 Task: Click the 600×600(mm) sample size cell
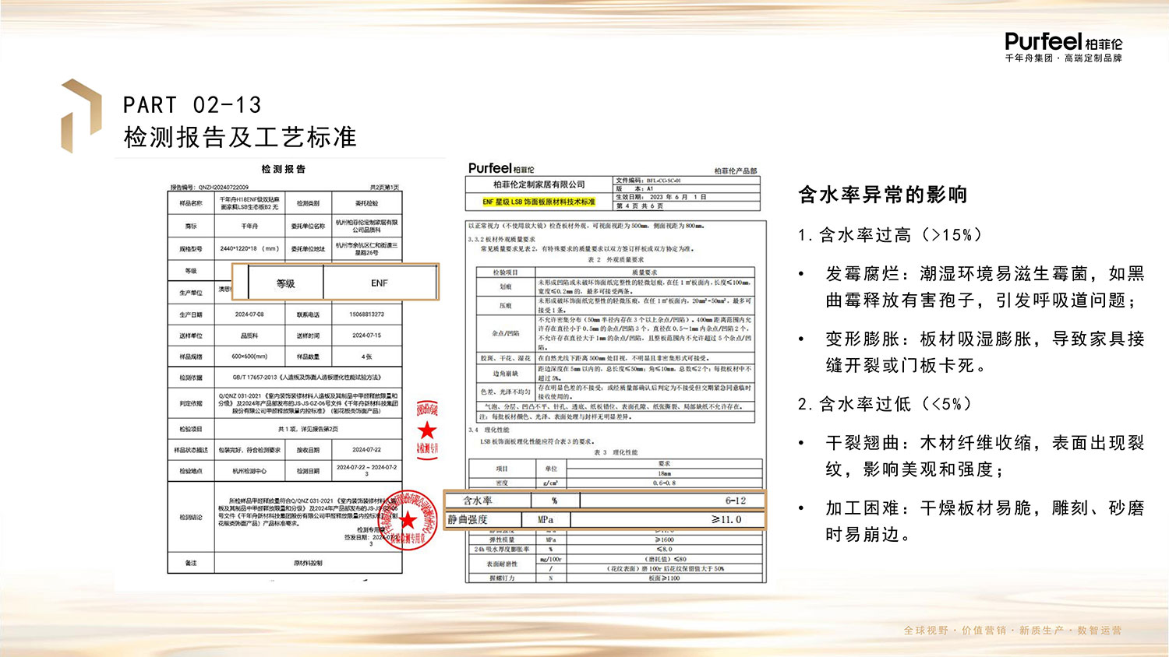tap(249, 357)
